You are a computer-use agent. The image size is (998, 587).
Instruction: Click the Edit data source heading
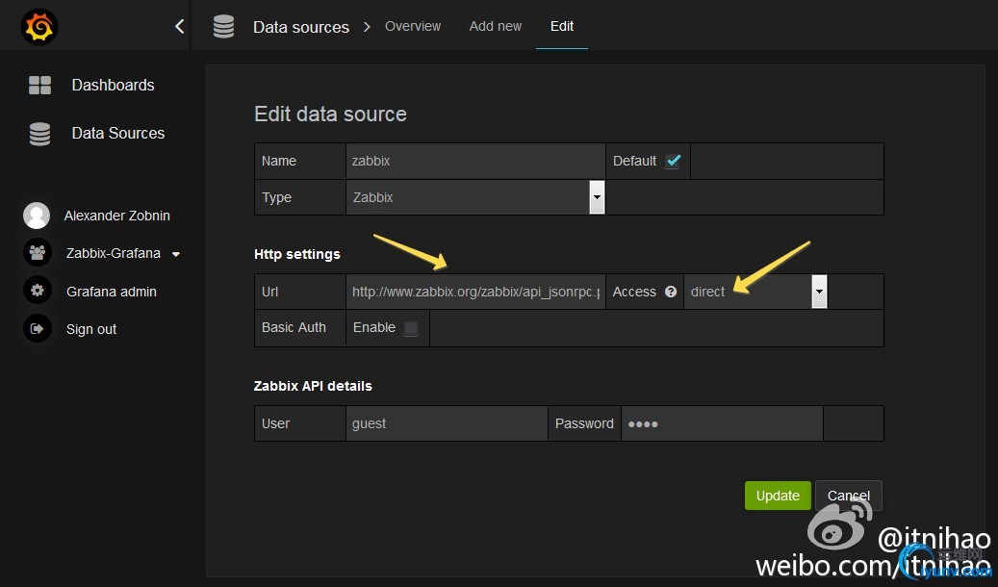330,114
